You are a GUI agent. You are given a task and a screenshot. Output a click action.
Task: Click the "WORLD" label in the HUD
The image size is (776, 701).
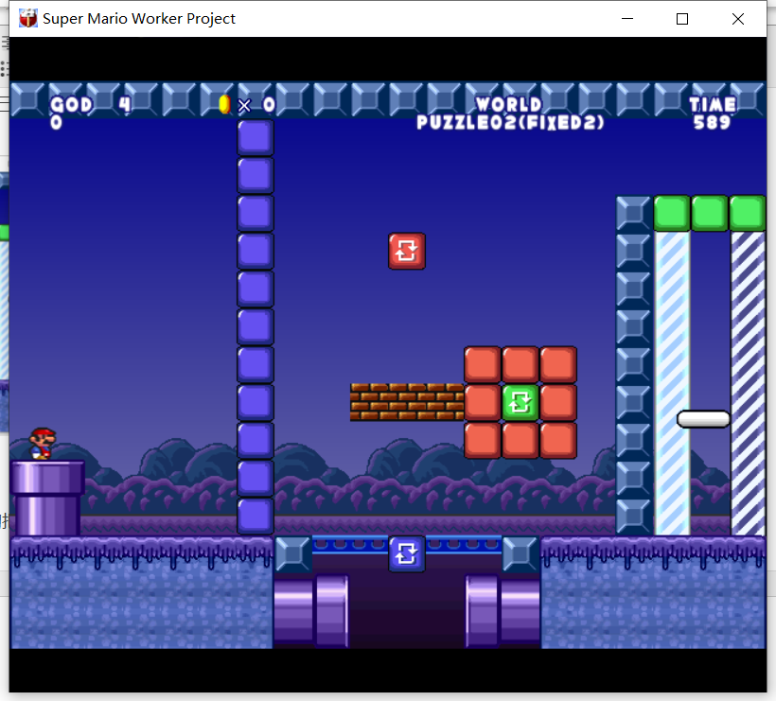pyautogui.click(x=509, y=104)
